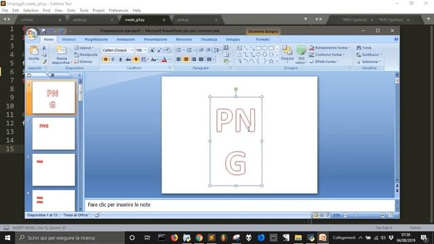Screen dimensions: 434x244
Task: Justify the paragraph text
Action: coord(201,59)
